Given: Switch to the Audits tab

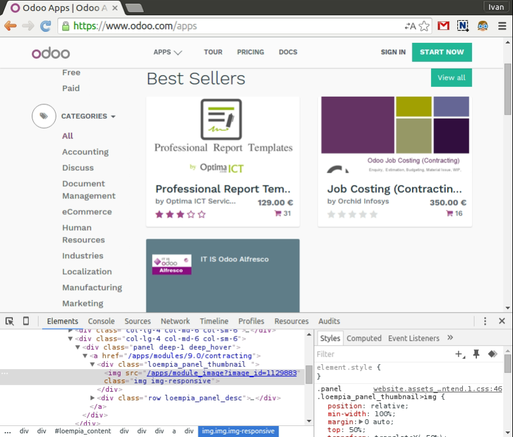Looking at the screenshot, I should coord(329,321).
